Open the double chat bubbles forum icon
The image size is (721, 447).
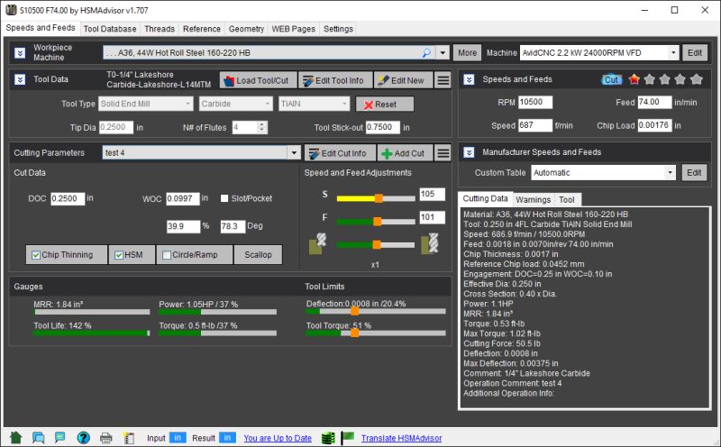point(39,437)
